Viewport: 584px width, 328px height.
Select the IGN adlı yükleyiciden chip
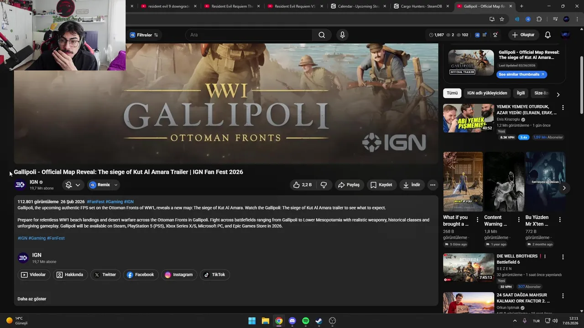[x=487, y=93]
